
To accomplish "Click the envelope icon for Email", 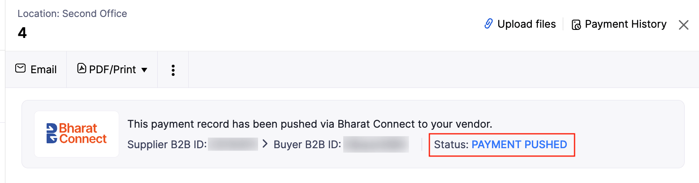I will (x=20, y=68).
